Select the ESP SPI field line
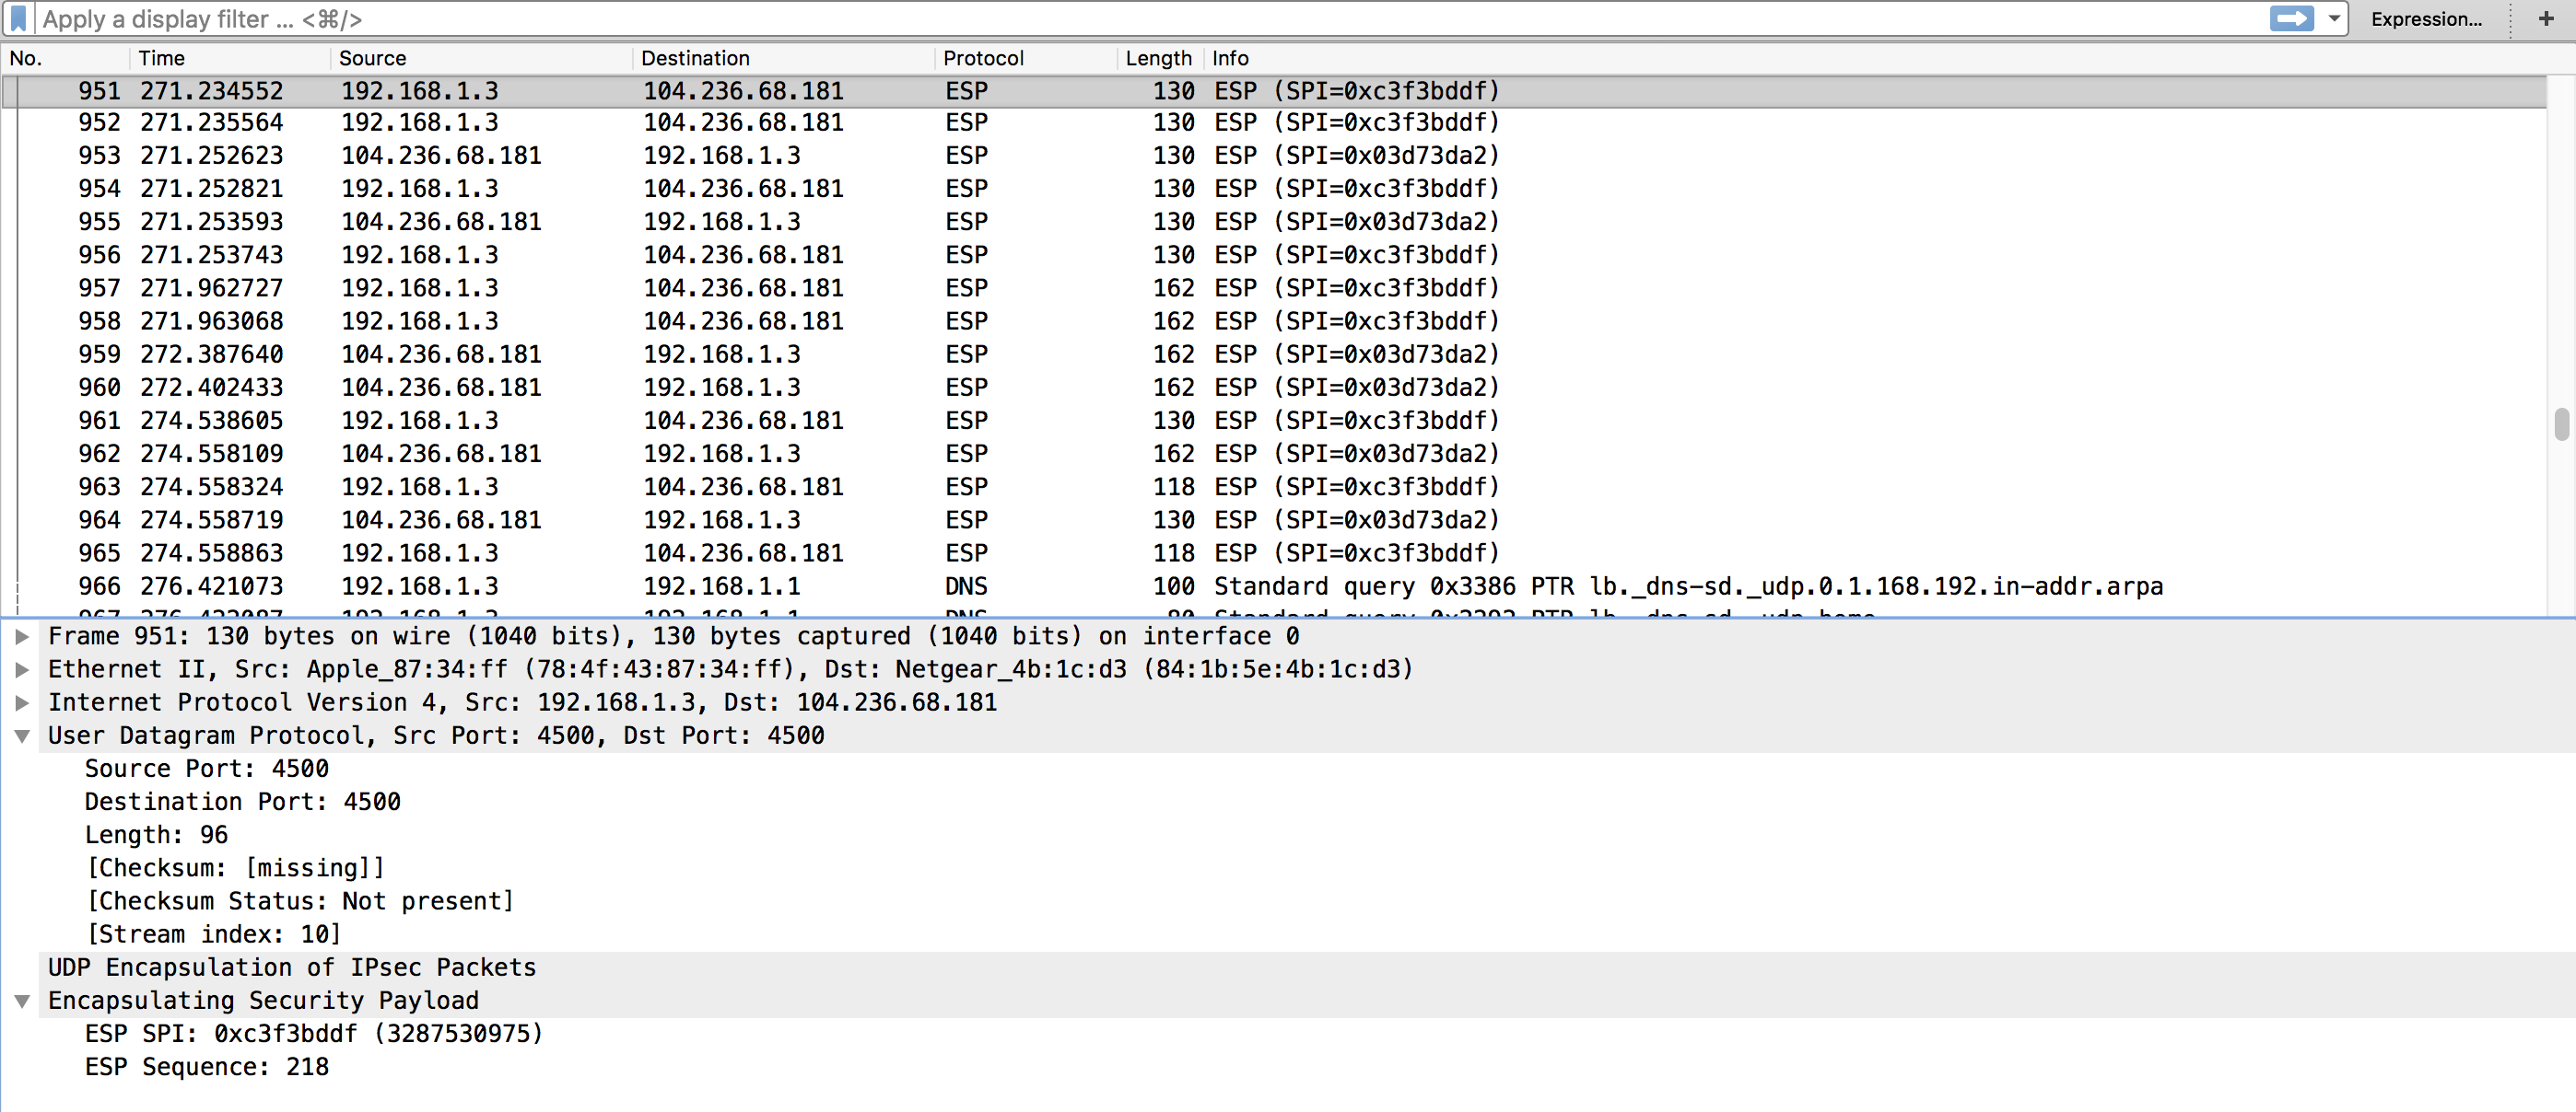 pos(313,1034)
